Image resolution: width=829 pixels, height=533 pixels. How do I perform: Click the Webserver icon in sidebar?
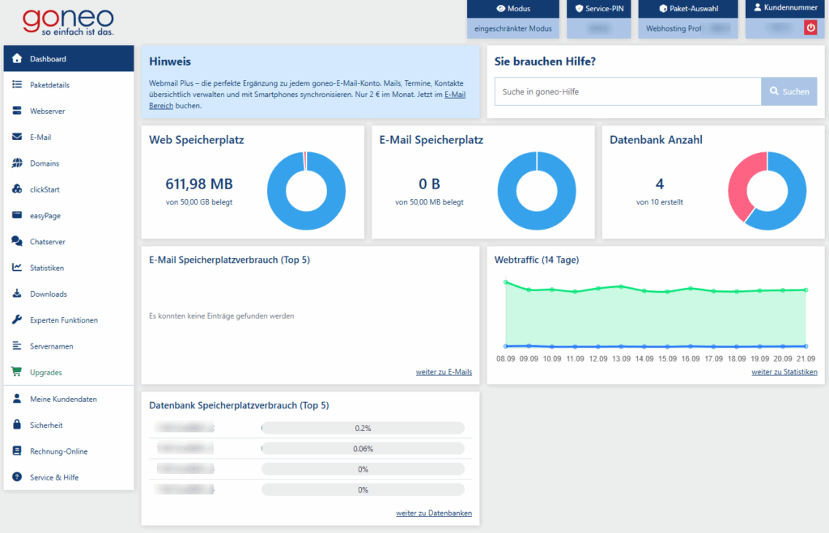coord(17,111)
